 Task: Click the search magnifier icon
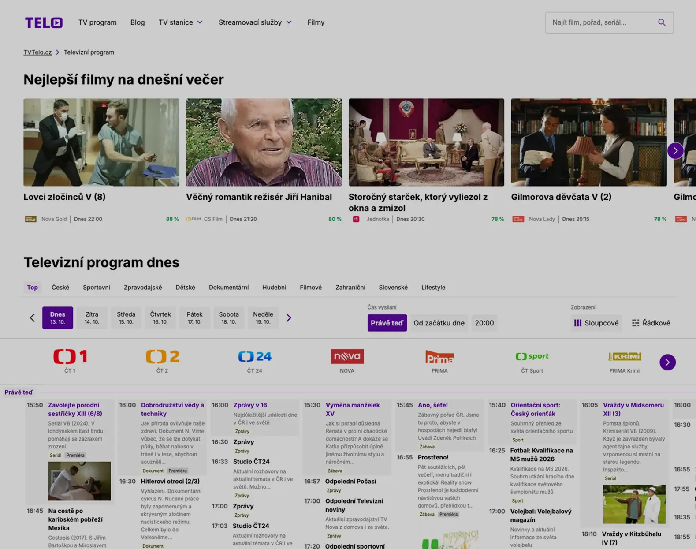click(662, 22)
